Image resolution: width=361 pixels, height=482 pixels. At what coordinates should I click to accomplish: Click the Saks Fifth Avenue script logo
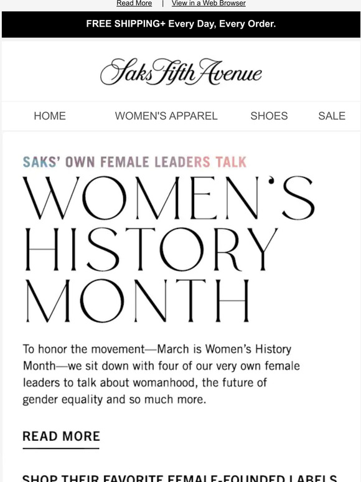pos(181,72)
